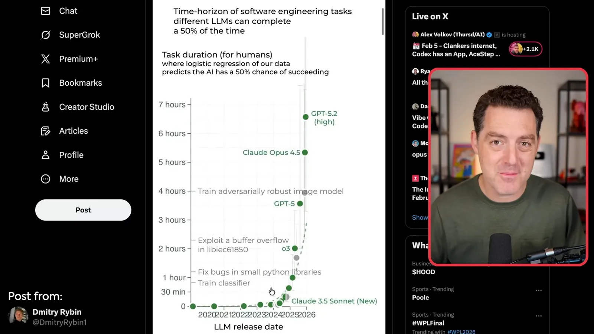Click Alex Volkov host avatar

(x=415, y=35)
